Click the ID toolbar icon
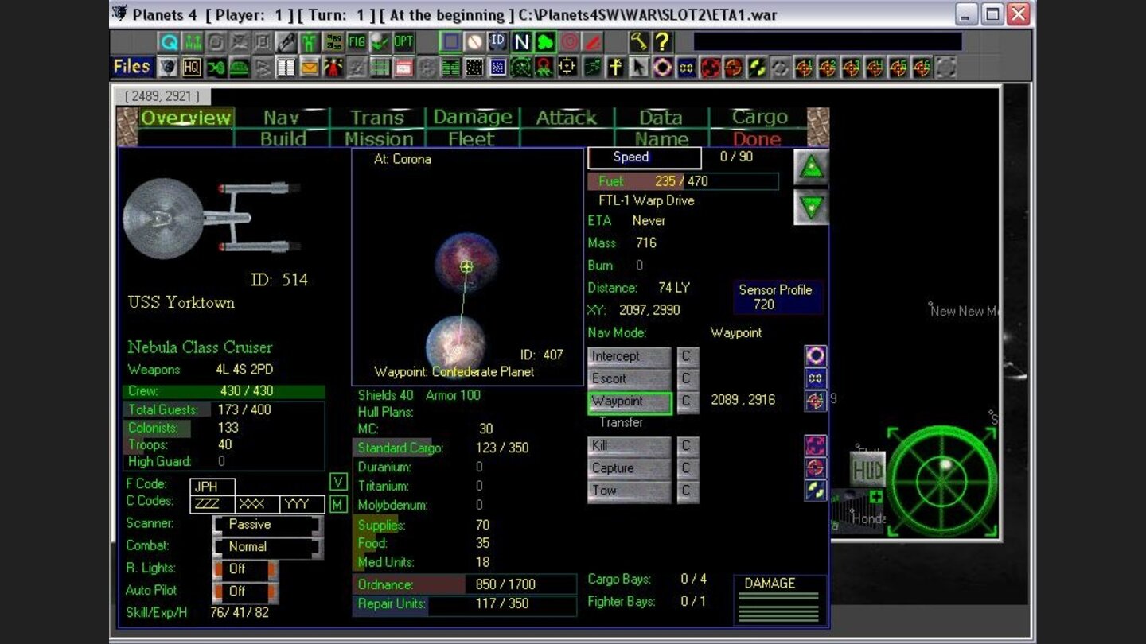The height and width of the screenshot is (644, 1146). [497, 41]
